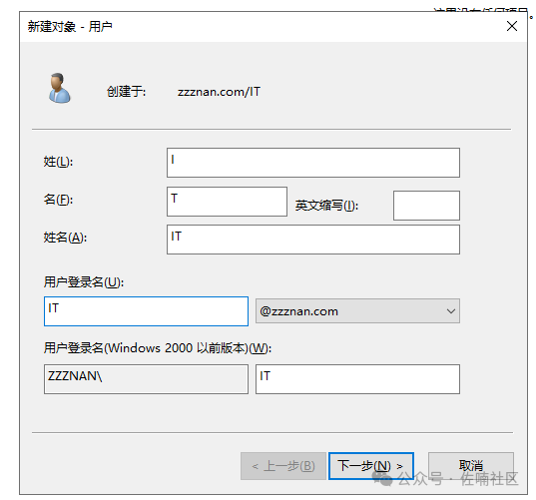Click the 姓名(A) full name field
The image size is (536, 500).
coord(313,240)
